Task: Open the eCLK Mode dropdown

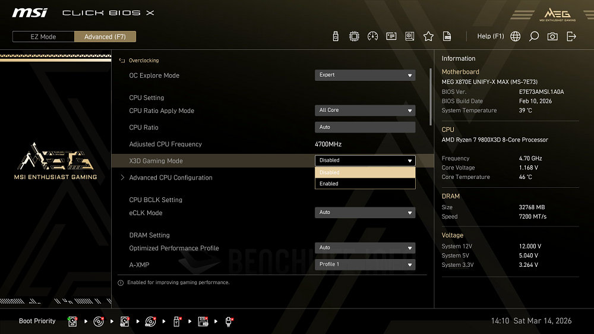Action: tap(365, 213)
